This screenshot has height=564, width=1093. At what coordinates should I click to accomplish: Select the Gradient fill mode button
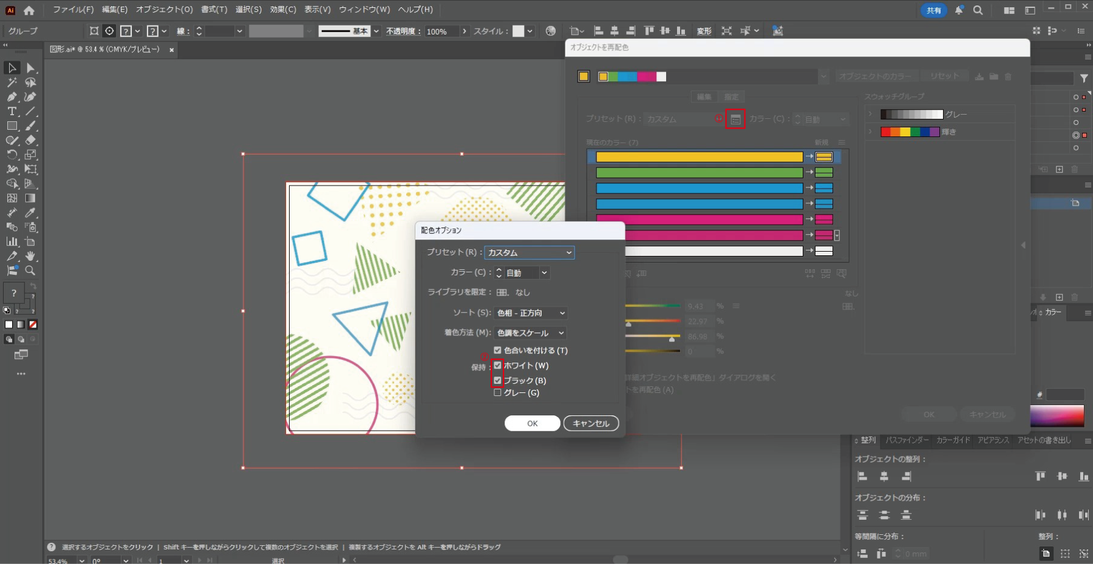(21, 324)
